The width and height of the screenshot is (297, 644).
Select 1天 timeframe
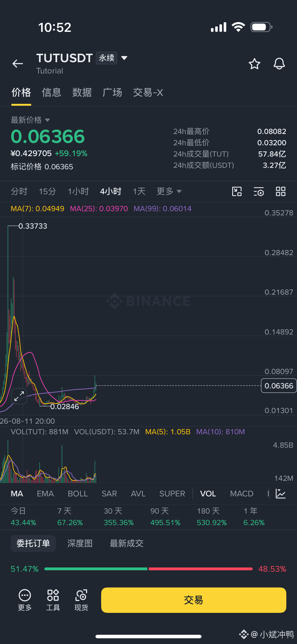coord(139,192)
